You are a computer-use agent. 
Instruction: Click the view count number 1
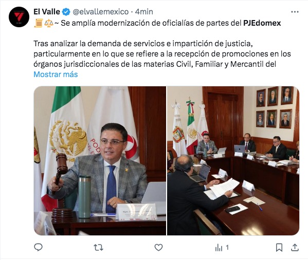pyautogui.click(x=227, y=248)
